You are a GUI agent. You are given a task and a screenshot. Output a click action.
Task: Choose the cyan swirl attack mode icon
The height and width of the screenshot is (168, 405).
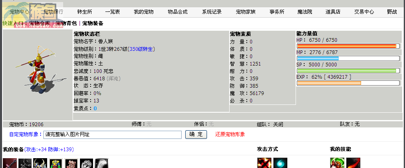click(x=280, y=163)
